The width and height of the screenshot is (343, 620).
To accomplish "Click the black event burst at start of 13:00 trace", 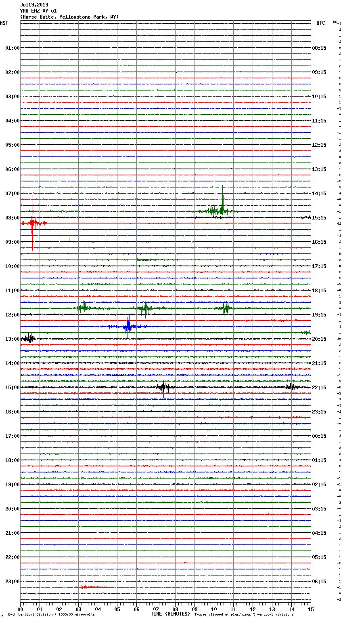I will pos(28,338).
